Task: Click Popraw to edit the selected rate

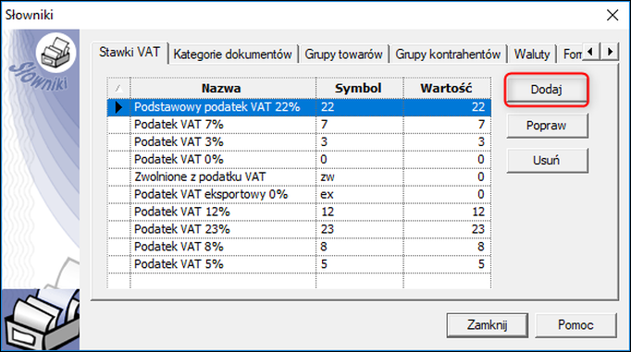Action: click(546, 126)
